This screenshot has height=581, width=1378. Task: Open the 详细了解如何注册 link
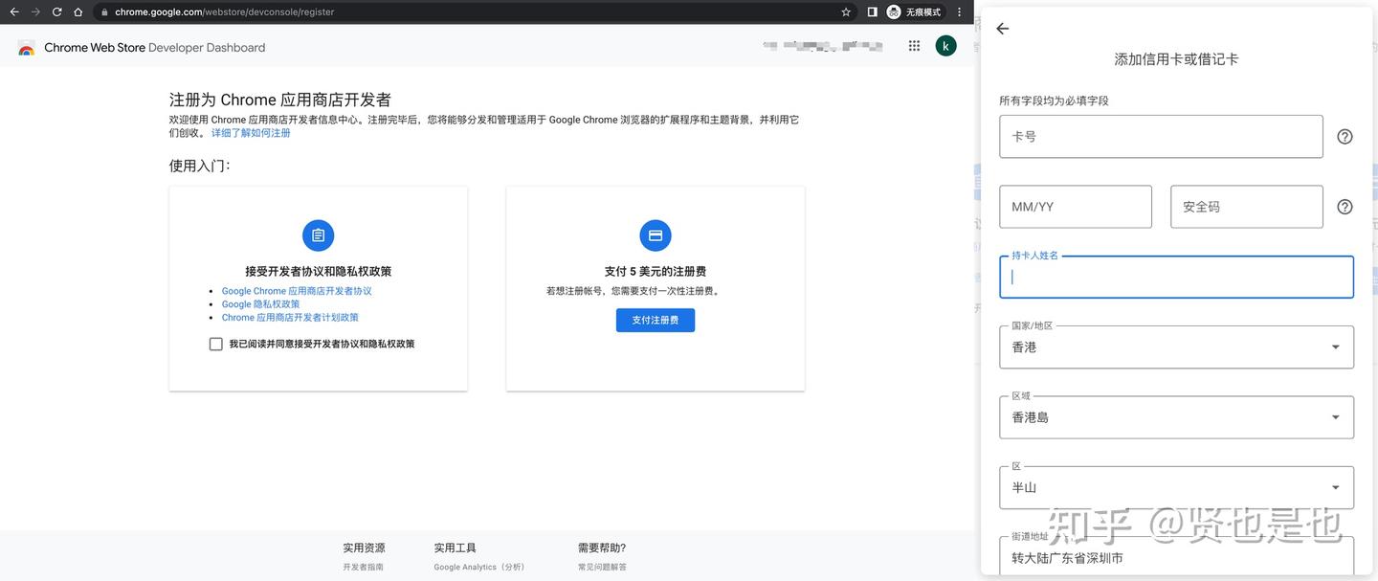(x=252, y=132)
